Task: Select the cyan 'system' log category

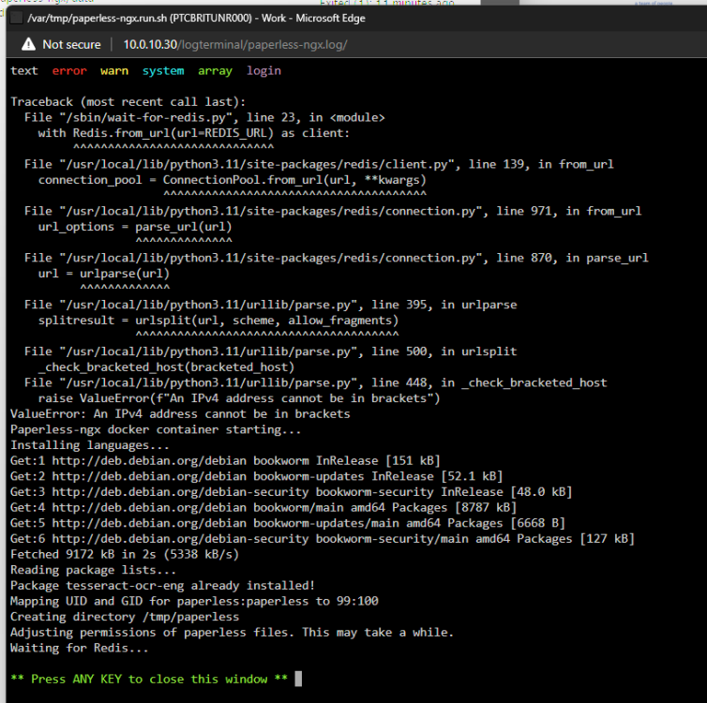Action: pos(163,70)
